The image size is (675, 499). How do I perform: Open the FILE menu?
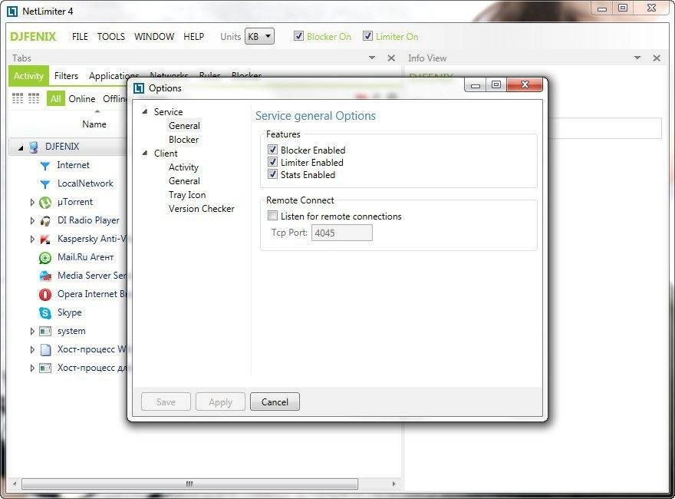point(80,37)
